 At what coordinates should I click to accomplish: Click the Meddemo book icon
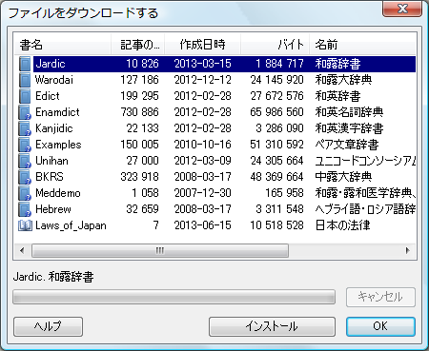25,193
